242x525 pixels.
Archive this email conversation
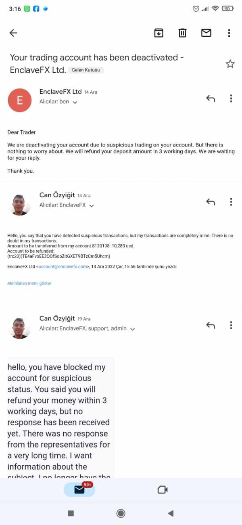(159, 33)
